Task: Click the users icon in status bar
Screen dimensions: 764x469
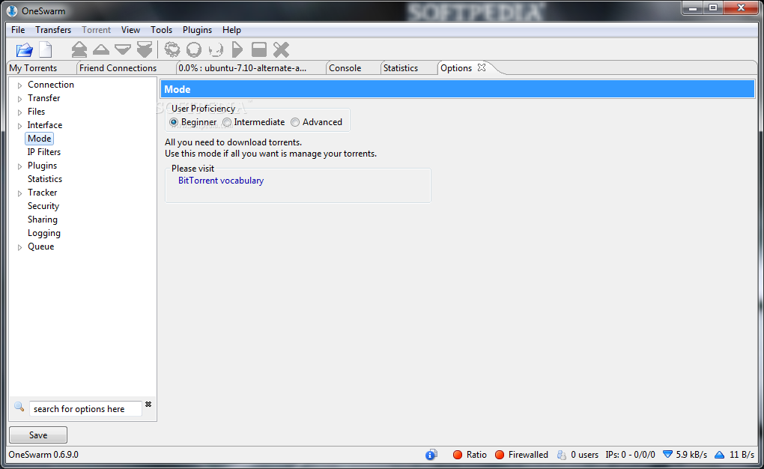Action: [561, 455]
